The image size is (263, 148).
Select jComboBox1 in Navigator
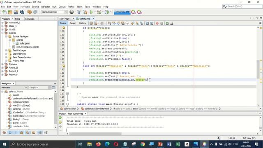[x=29, y=112]
